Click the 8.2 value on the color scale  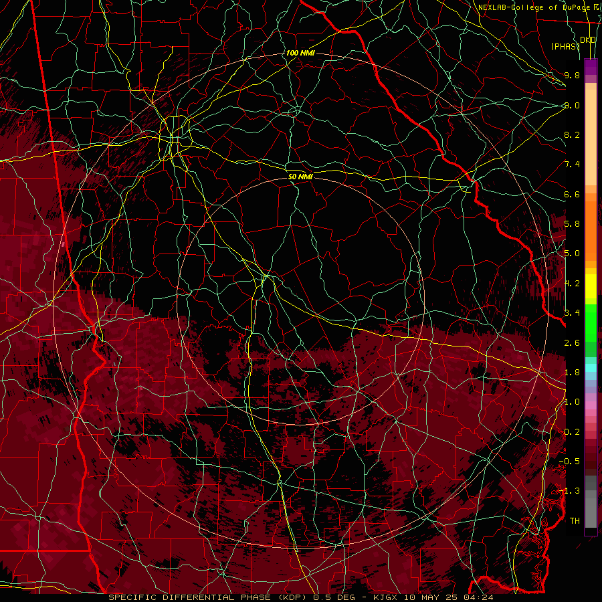pos(572,134)
